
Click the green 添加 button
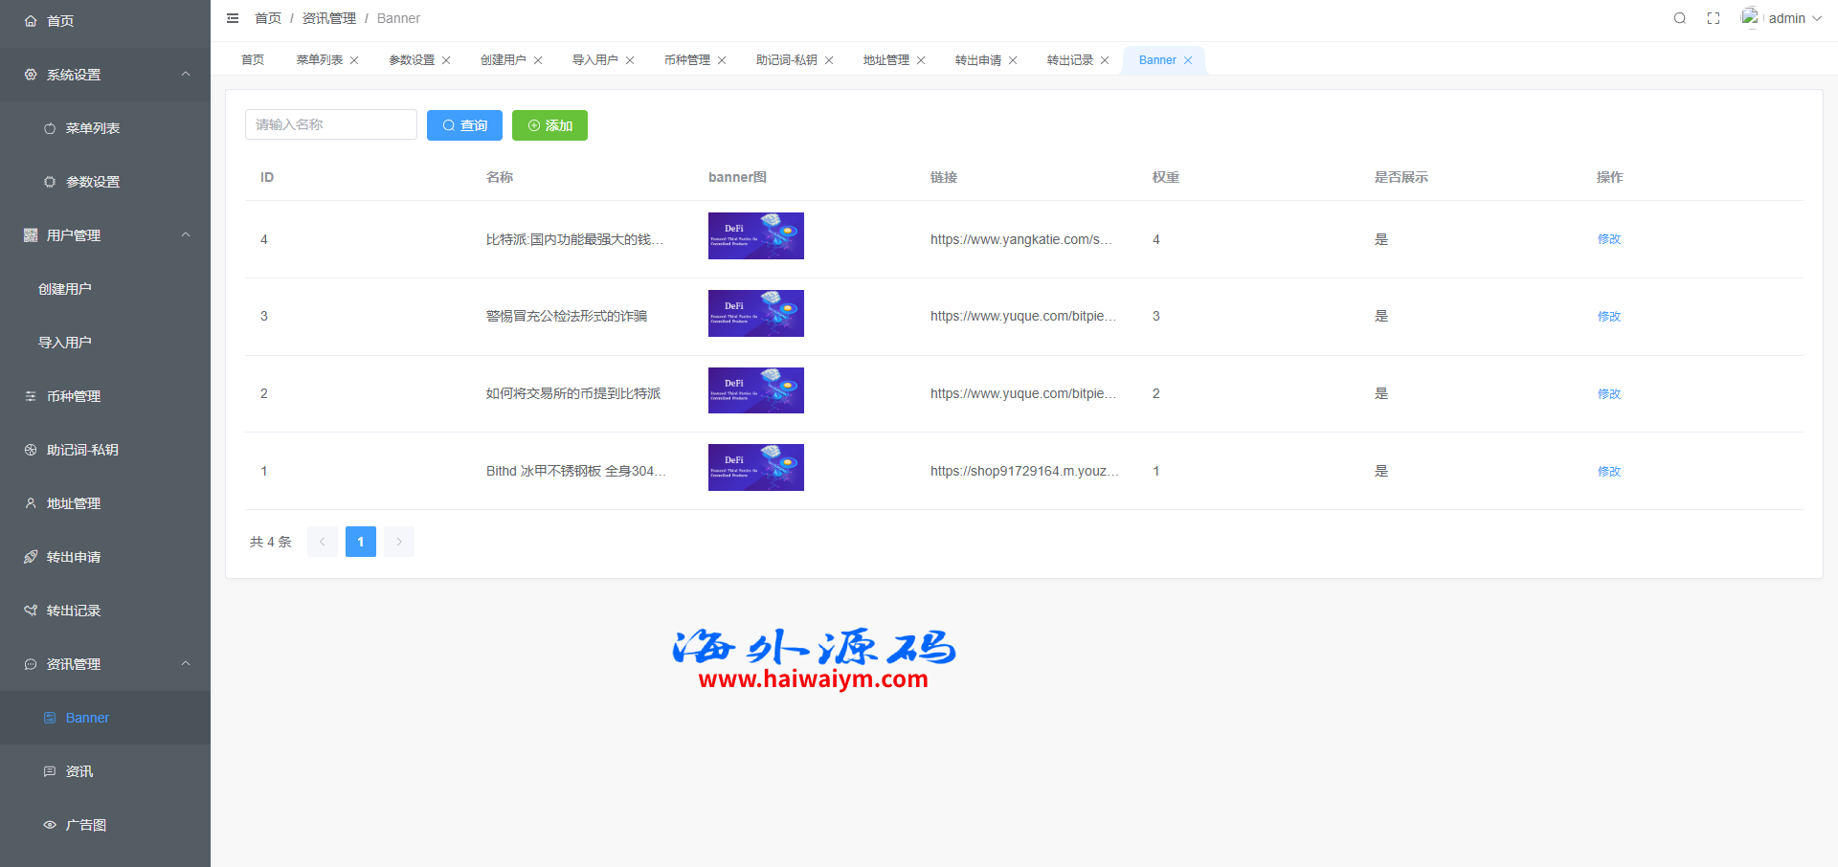tap(549, 125)
